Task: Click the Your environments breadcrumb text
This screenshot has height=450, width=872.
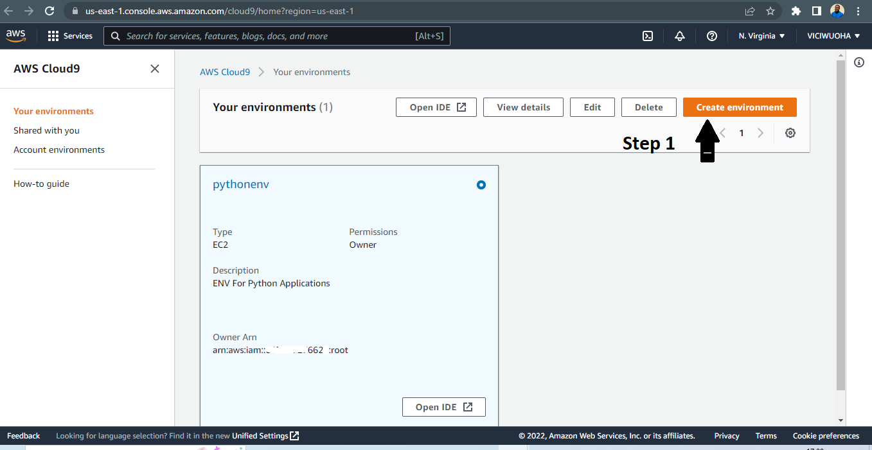Action: click(x=312, y=72)
